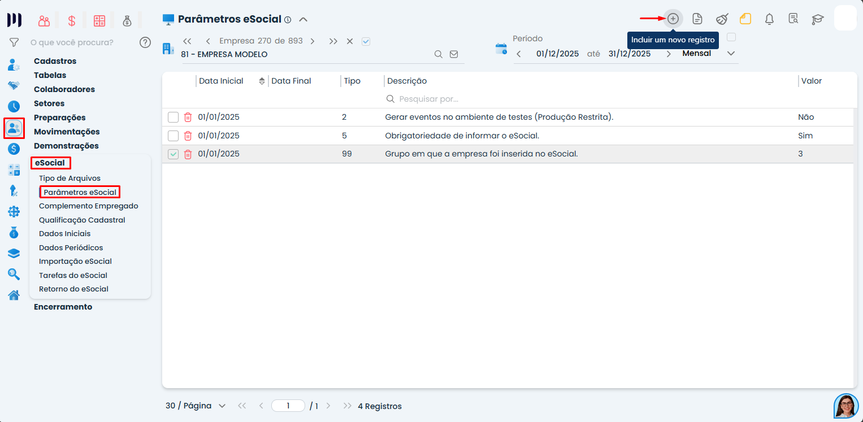Click the blue dollar coin sidebar icon
The image size is (863, 422).
coord(14,149)
